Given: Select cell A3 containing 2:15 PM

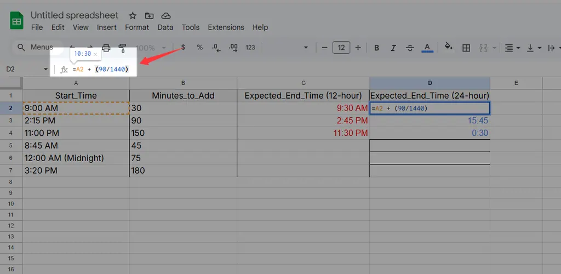Looking at the screenshot, I should point(76,121).
